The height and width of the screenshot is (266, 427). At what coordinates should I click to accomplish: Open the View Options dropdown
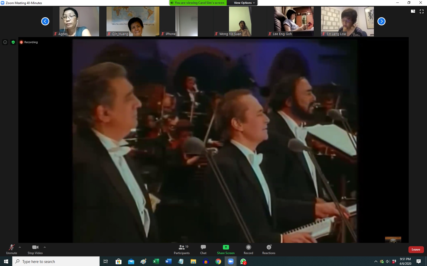pyautogui.click(x=244, y=3)
